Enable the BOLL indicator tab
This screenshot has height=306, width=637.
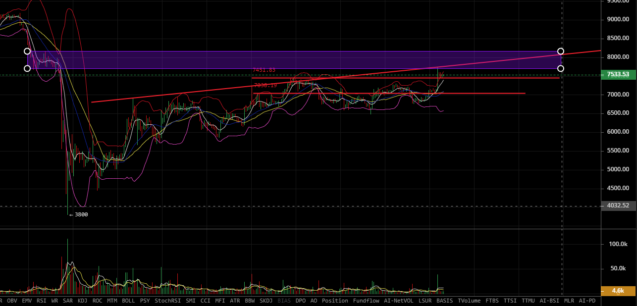coord(128,301)
